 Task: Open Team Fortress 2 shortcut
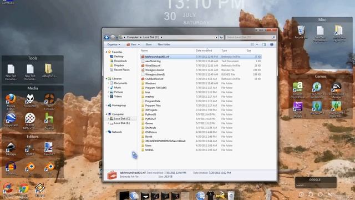(x=49, y=102)
